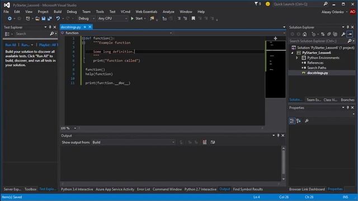Open the Debug configuration dropdown
This screenshot has width=358, height=201.
(86, 18)
